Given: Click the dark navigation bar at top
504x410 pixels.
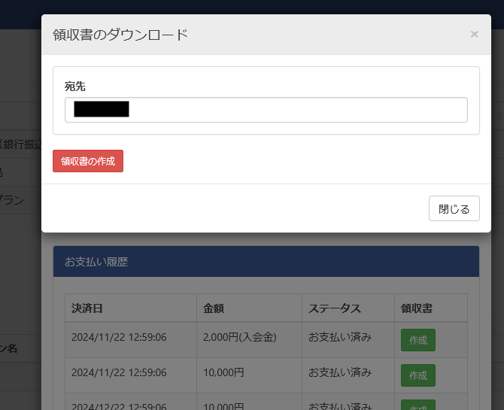Looking at the screenshot, I should tap(252, 6).
